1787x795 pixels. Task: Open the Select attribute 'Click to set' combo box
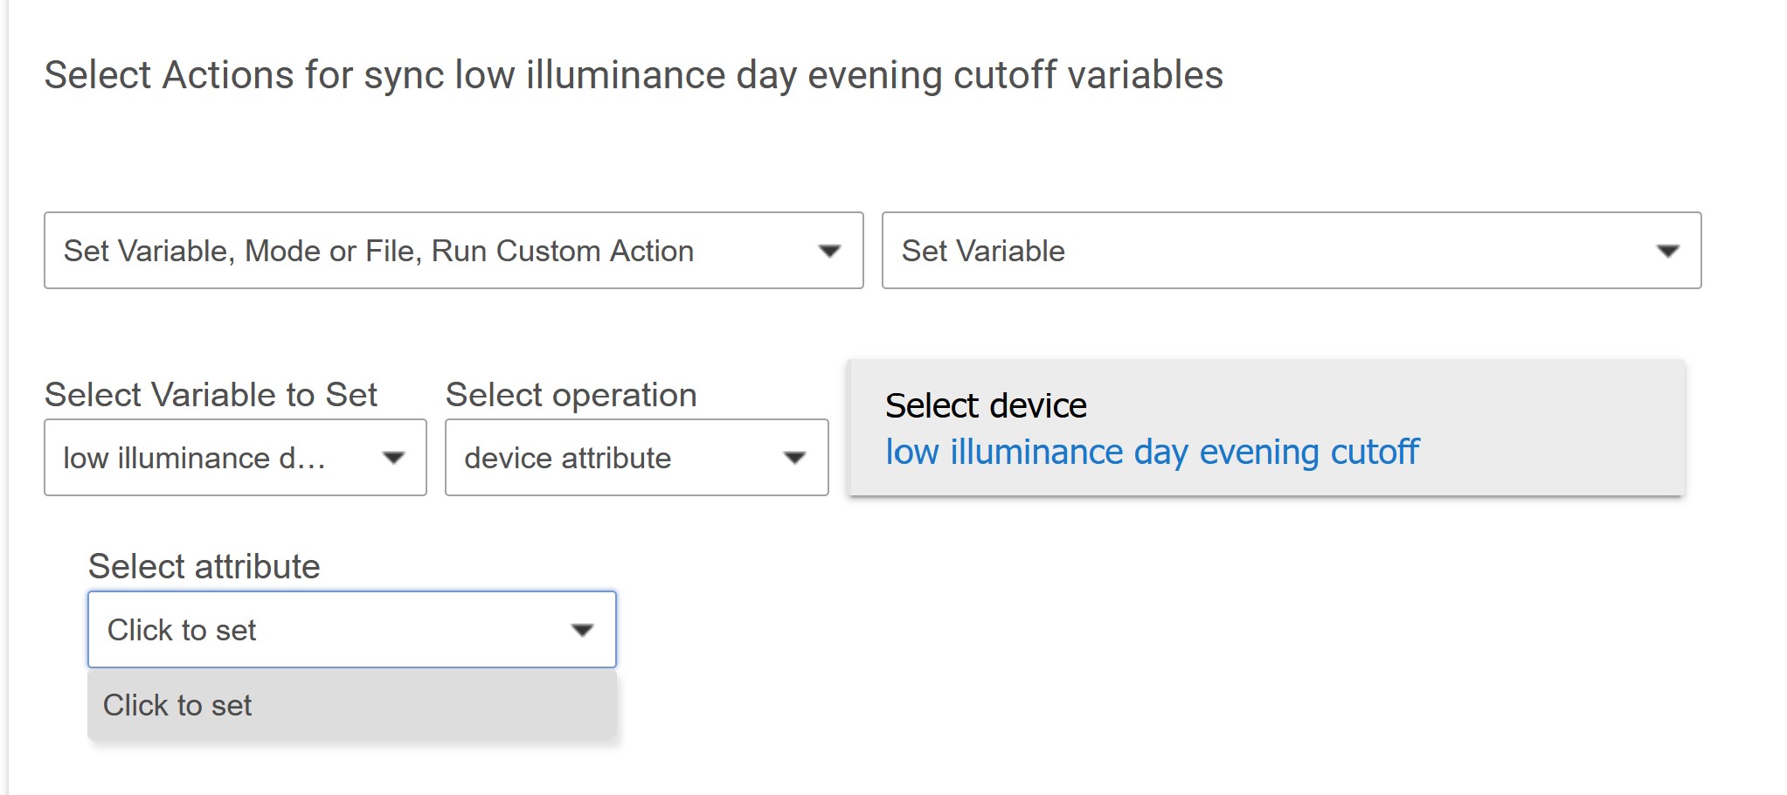(x=352, y=630)
